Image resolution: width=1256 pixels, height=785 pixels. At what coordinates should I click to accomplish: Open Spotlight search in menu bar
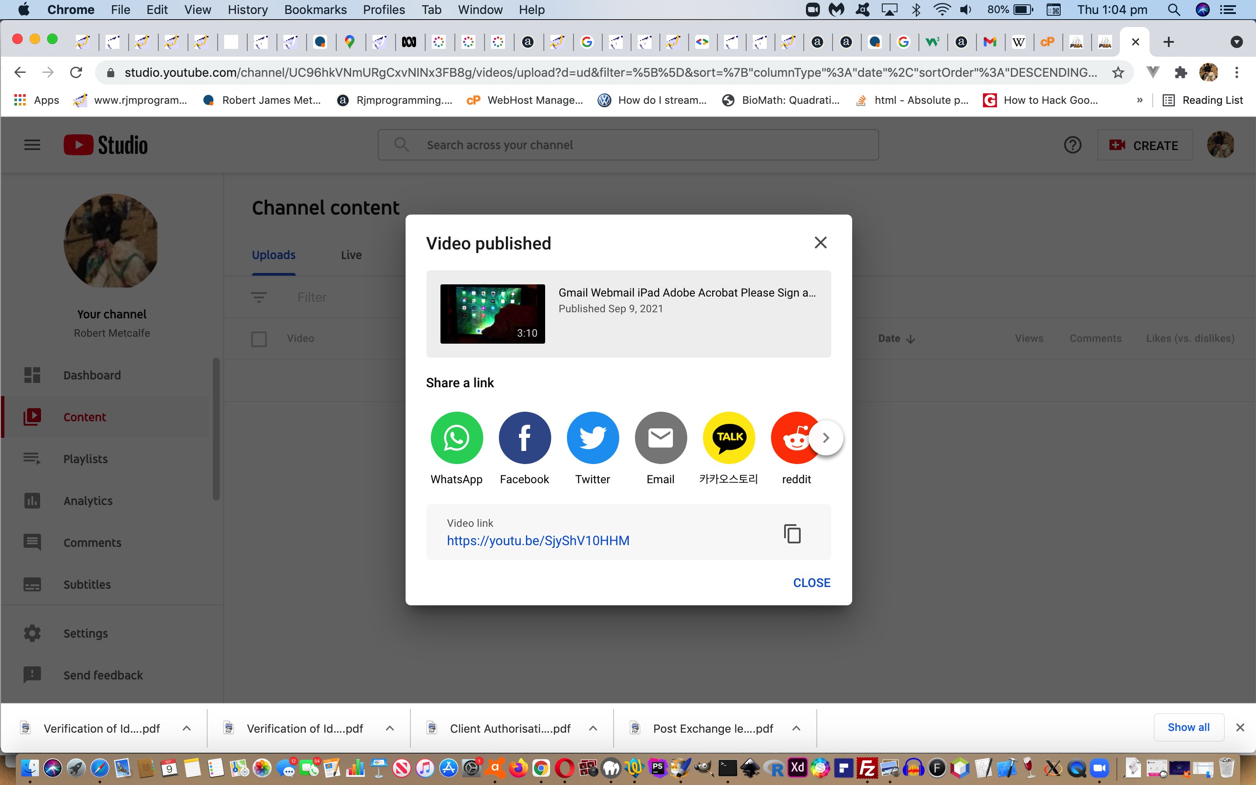click(1174, 10)
